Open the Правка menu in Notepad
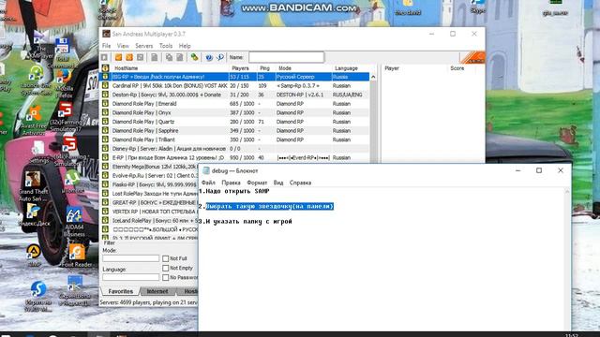The image size is (600, 337). click(232, 183)
